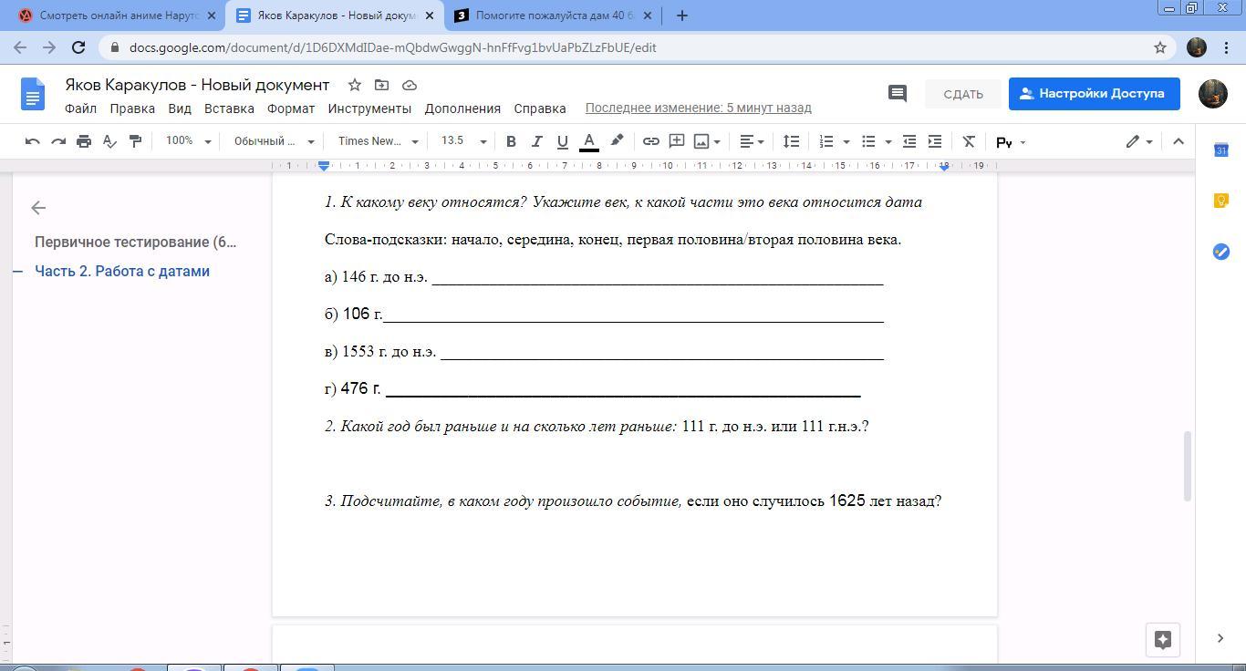This screenshot has height=671, width=1246.
Task: Open the paragraph style dropdown
Action: click(x=274, y=141)
